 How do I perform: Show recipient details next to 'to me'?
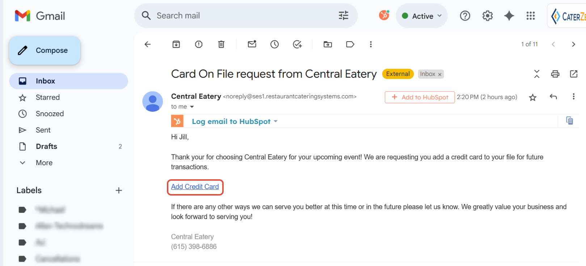[192, 107]
